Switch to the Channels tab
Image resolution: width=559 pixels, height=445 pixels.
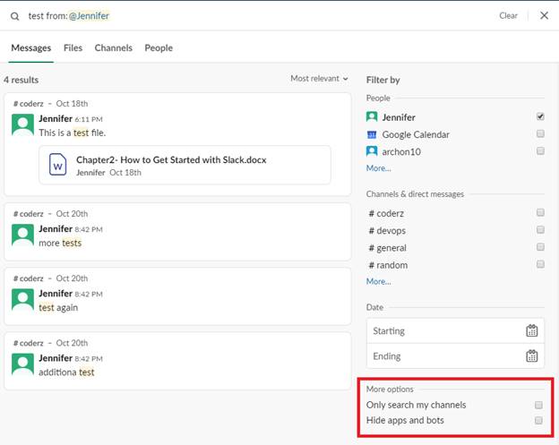click(114, 47)
